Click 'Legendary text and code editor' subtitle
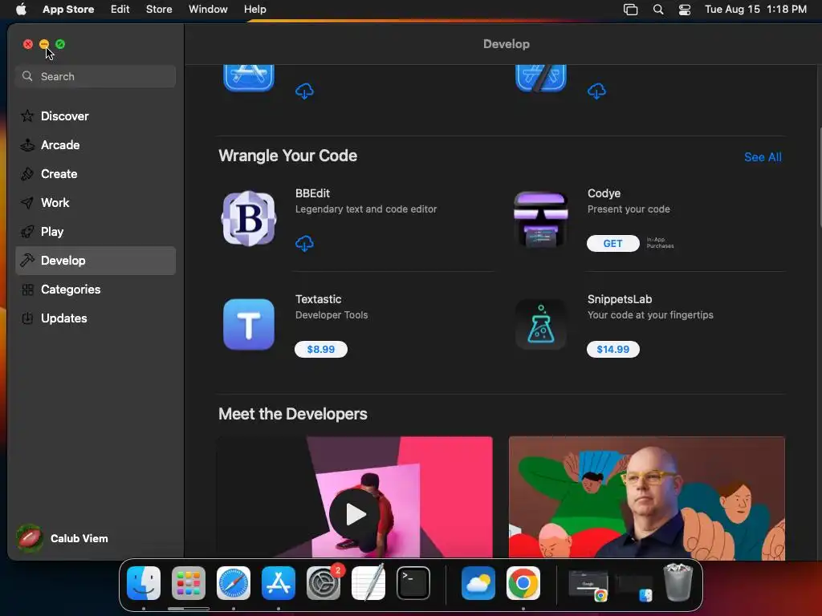The height and width of the screenshot is (616, 822). (x=366, y=209)
